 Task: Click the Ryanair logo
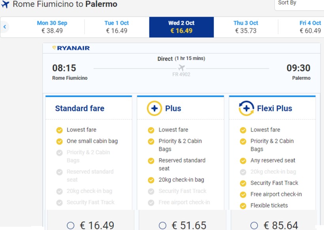[x=71, y=48]
